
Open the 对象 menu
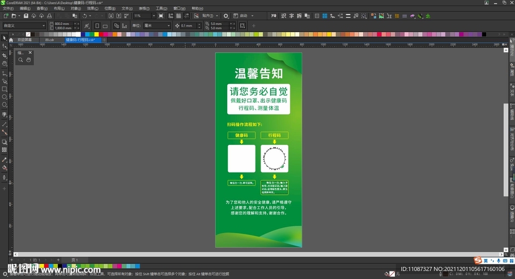tap(76, 9)
